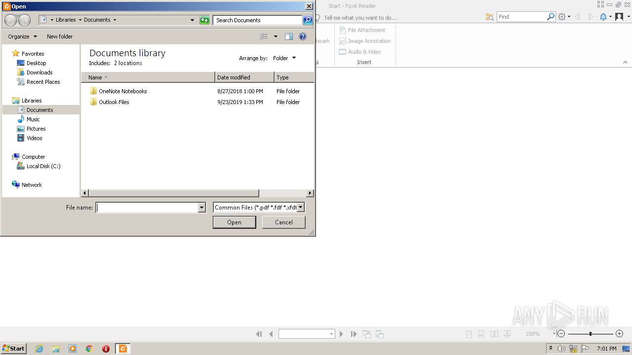Open Google Chrome from the taskbar
This screenshot has height=355, width=632.
pyautogui.click(x=89, y=349)
